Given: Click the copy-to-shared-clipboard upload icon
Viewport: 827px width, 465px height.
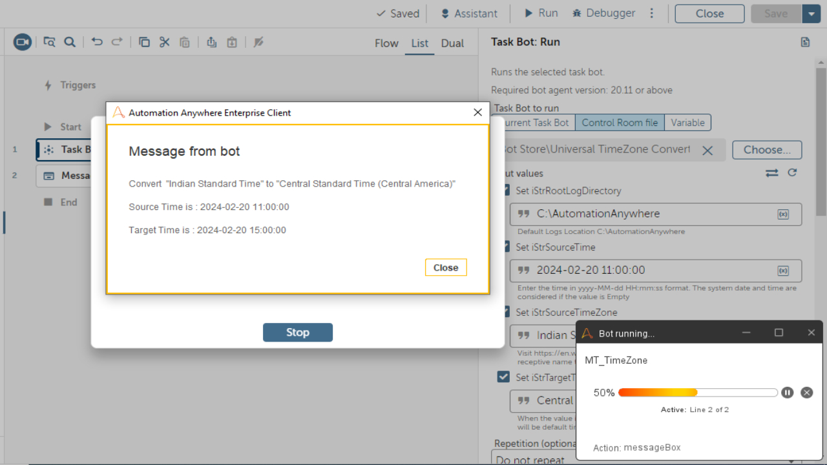Looking at the screenshot, I should 211,43.
